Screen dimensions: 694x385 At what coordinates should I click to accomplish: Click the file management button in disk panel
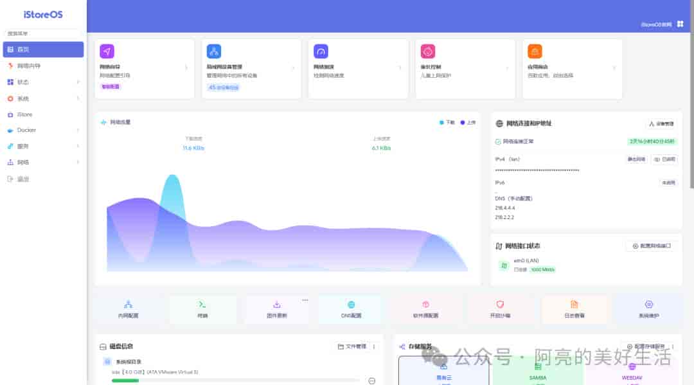[352, 346]
